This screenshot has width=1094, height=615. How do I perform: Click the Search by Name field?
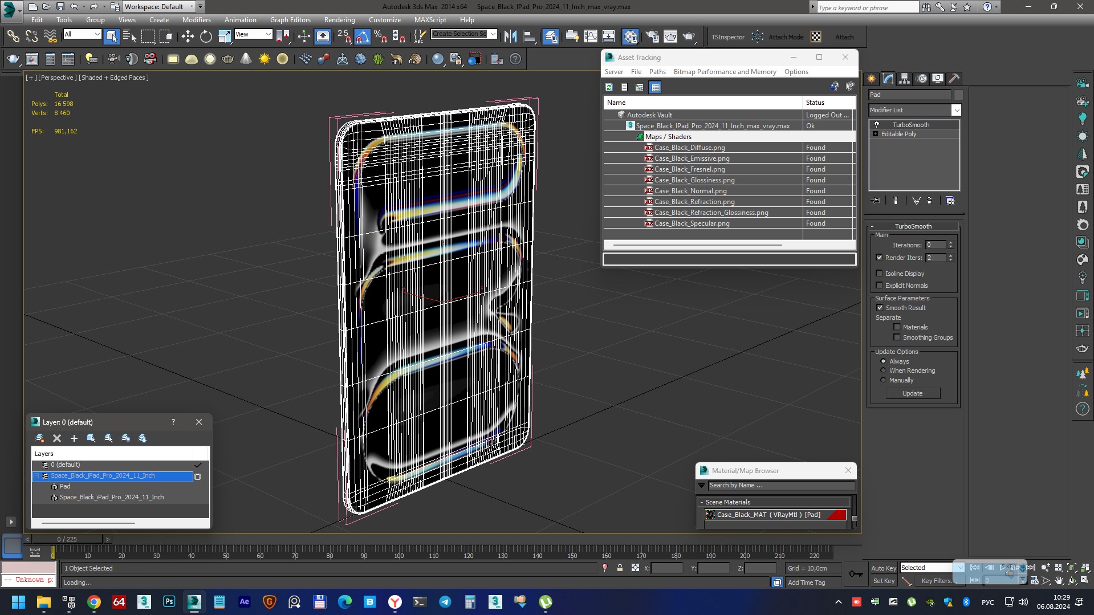(x=781, y=485)
